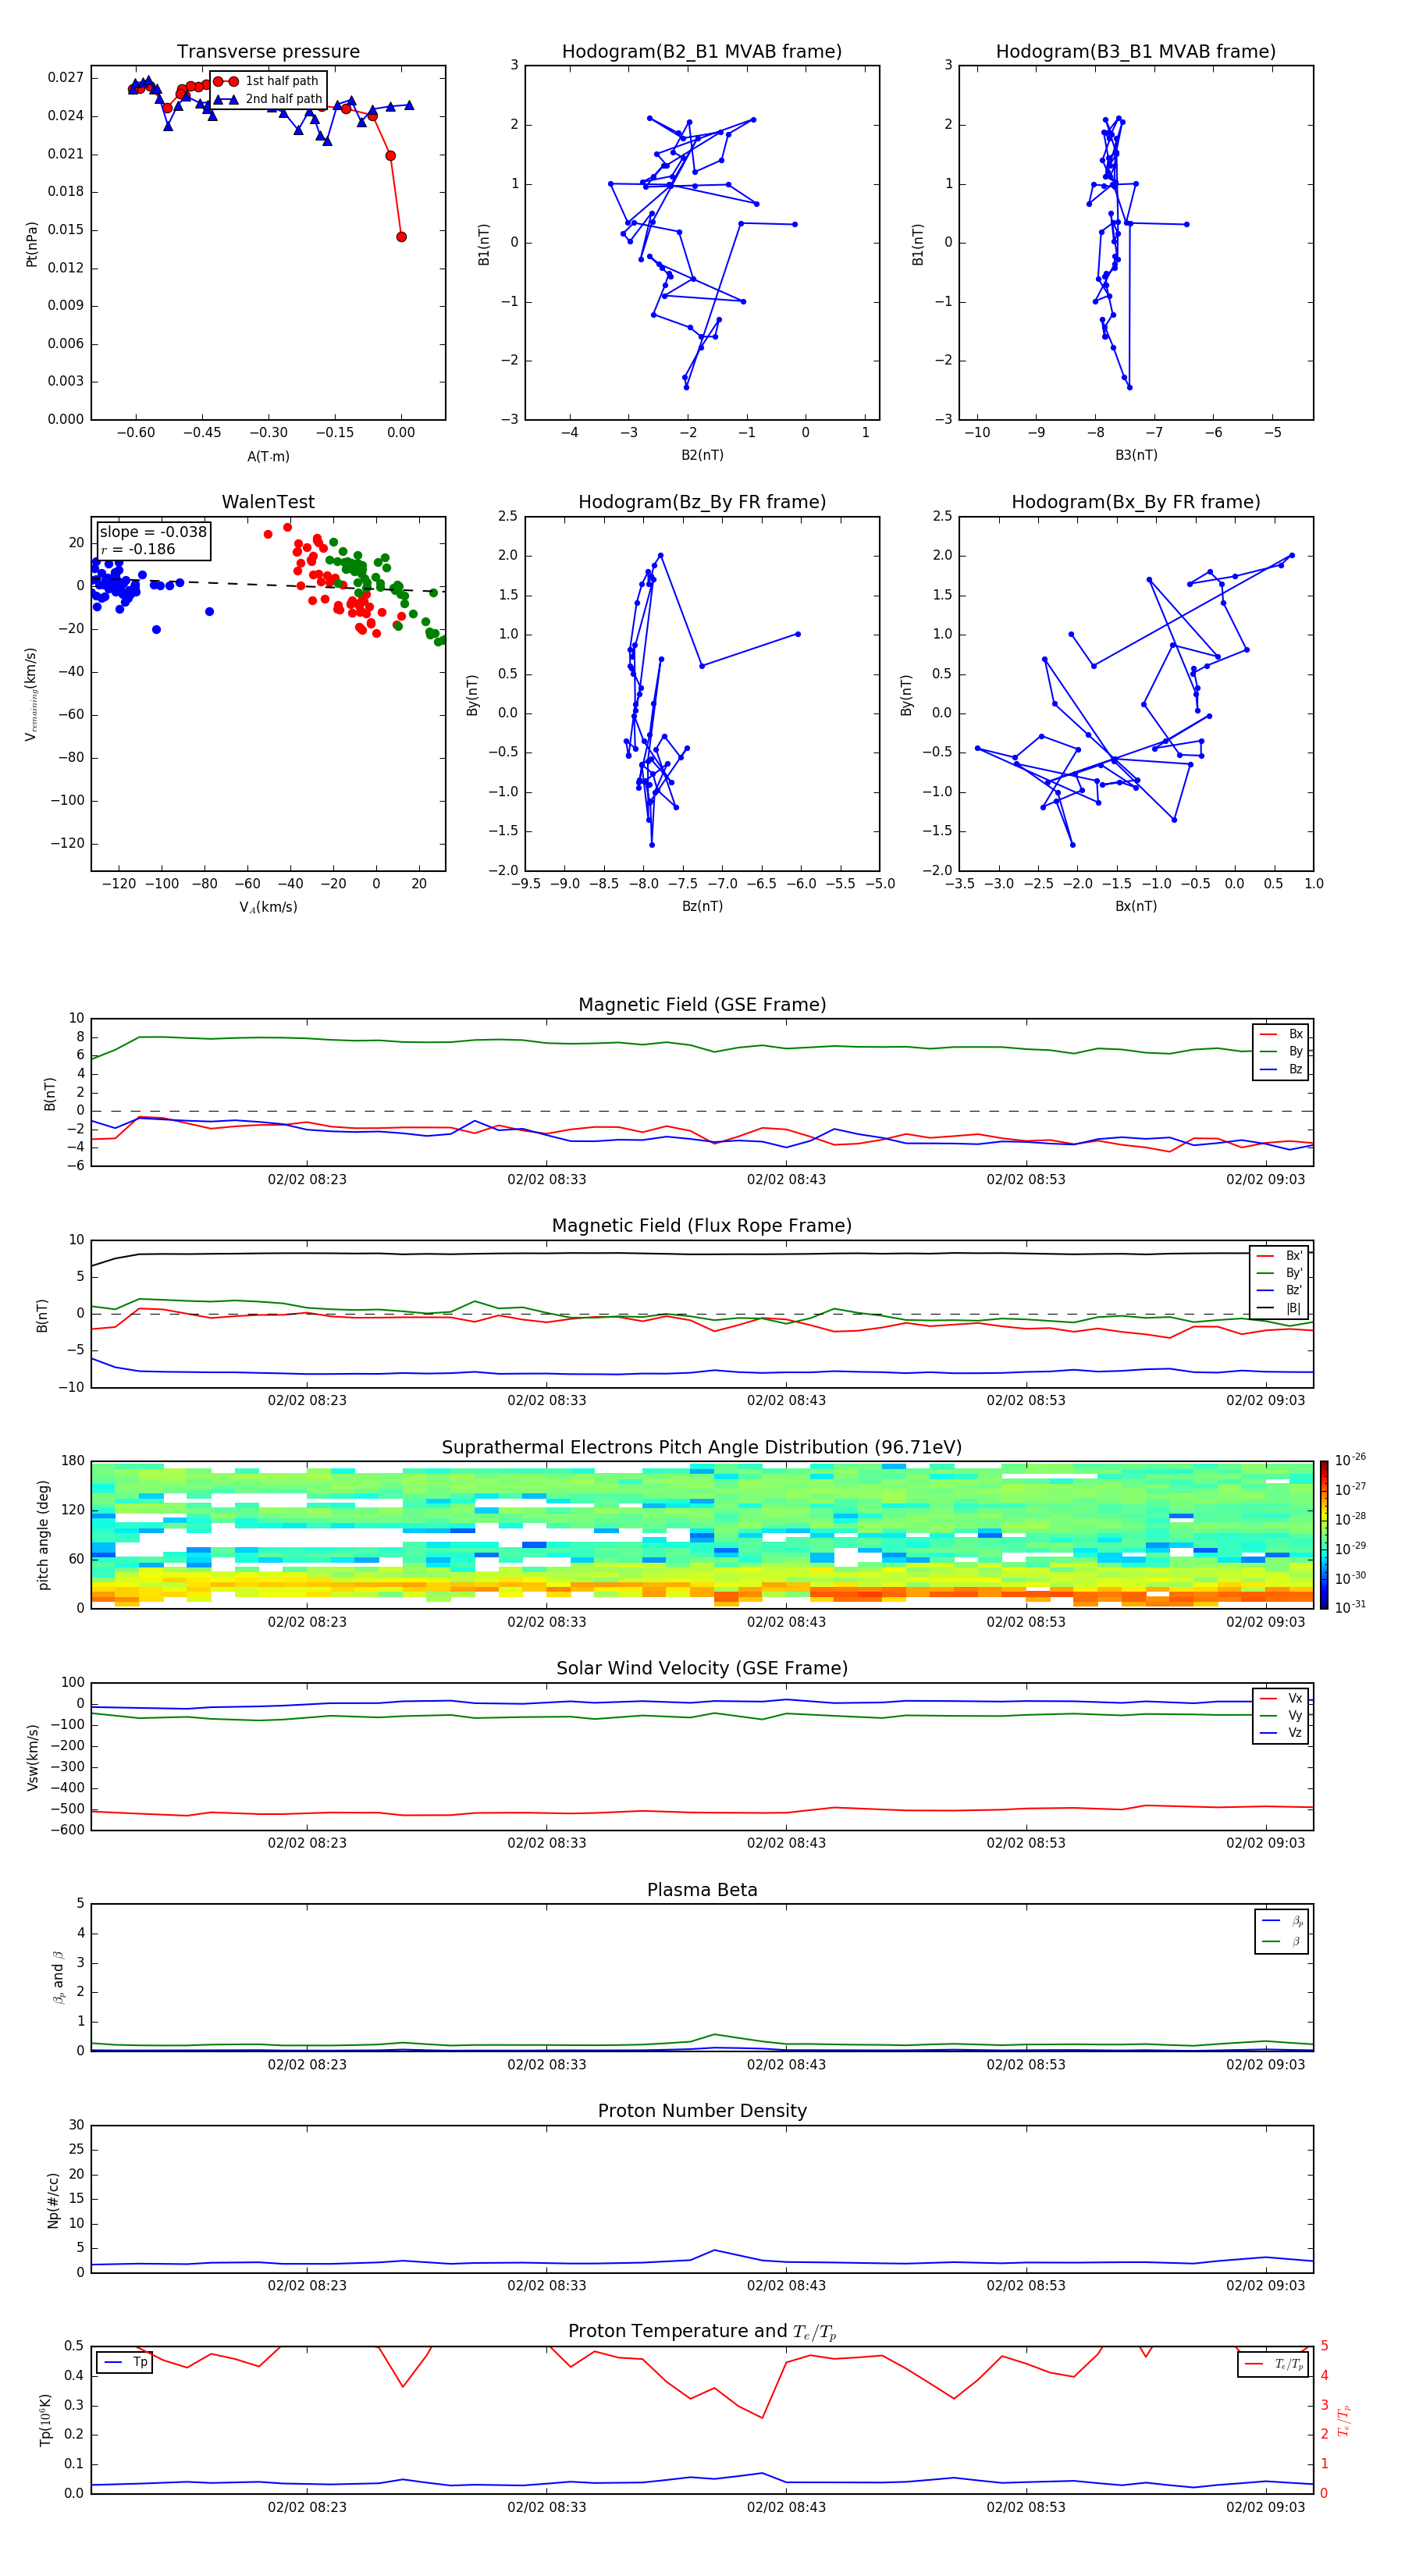Click the pitch angle colorbar

(1323, 1534)
